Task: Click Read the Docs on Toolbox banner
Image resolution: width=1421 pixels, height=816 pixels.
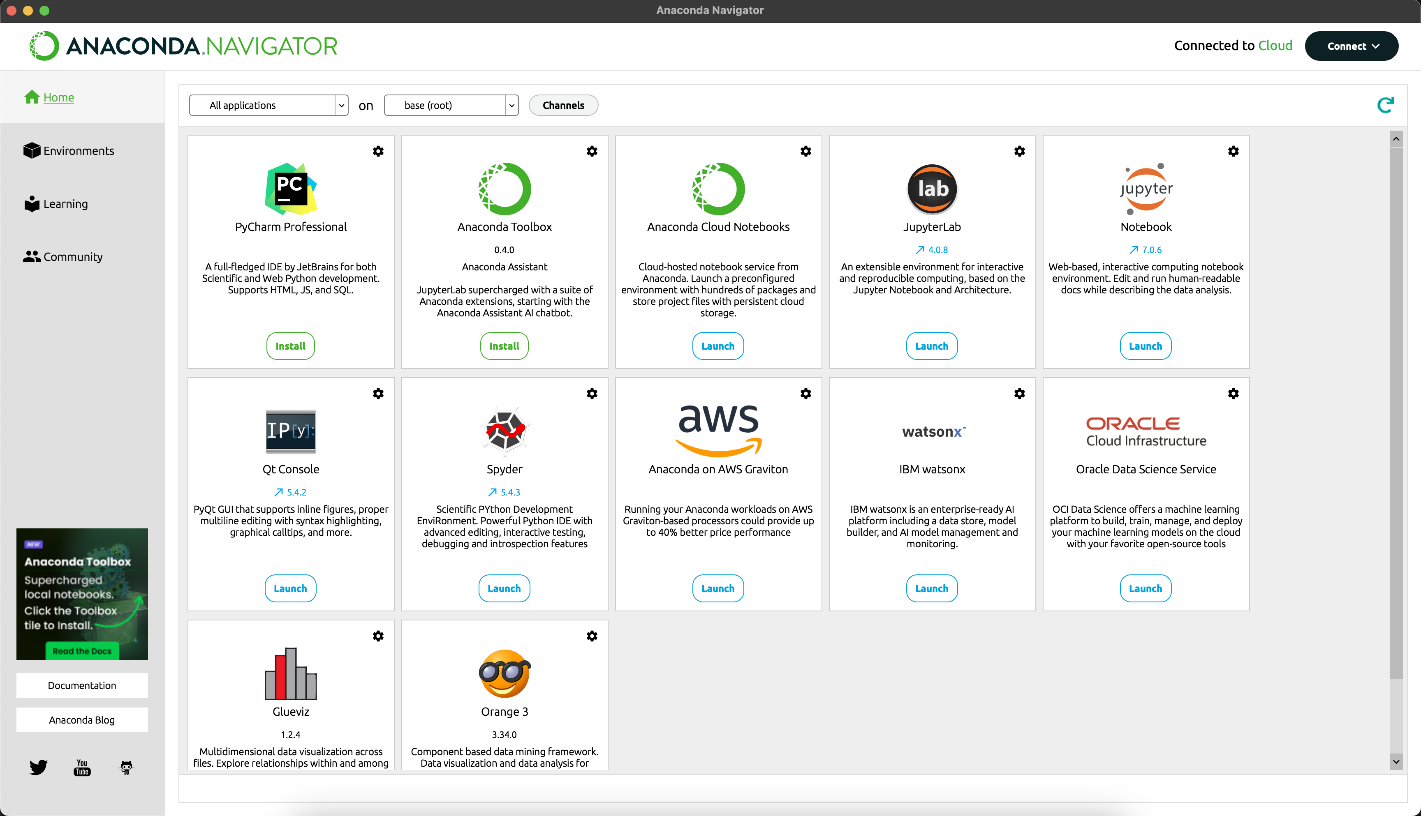Action: [82, 651]
